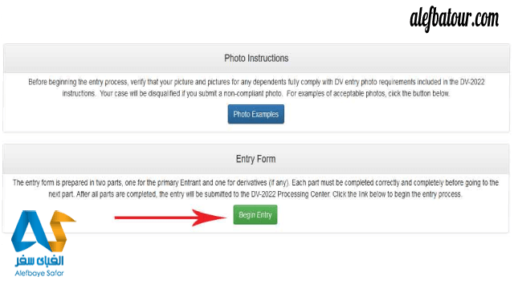Click the red arrow pointing to Begin Entry
The height and width of the screenshot is (289, 514).
(170, 218)
